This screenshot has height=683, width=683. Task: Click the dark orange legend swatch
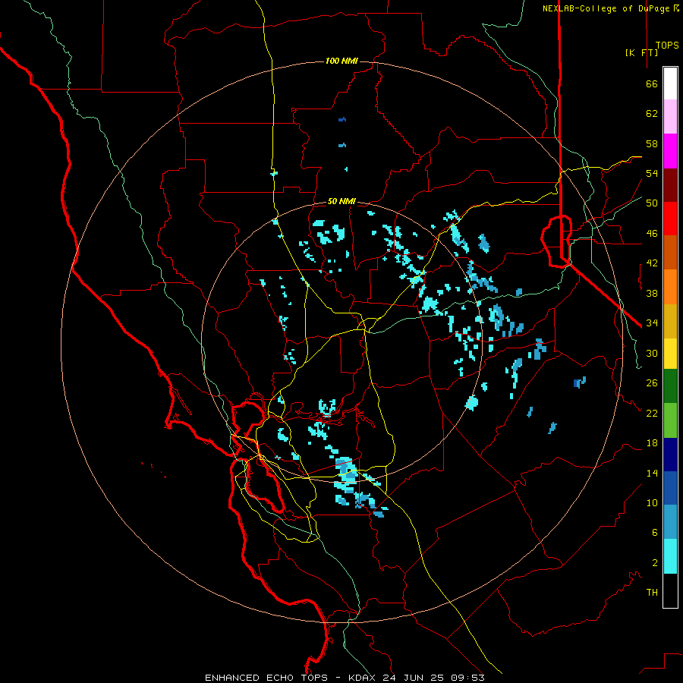[x=670, y=253]
